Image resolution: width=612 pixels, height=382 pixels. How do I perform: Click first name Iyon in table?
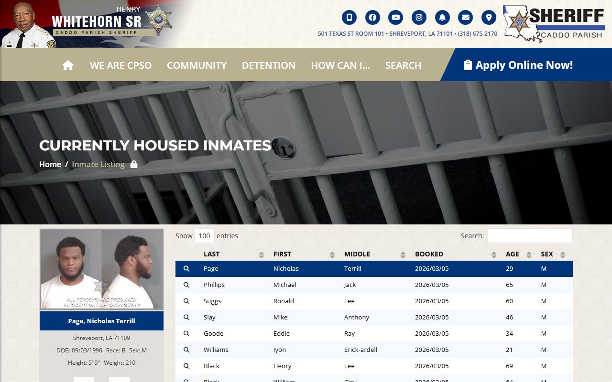pyautogui.click(x=280, y=350)
